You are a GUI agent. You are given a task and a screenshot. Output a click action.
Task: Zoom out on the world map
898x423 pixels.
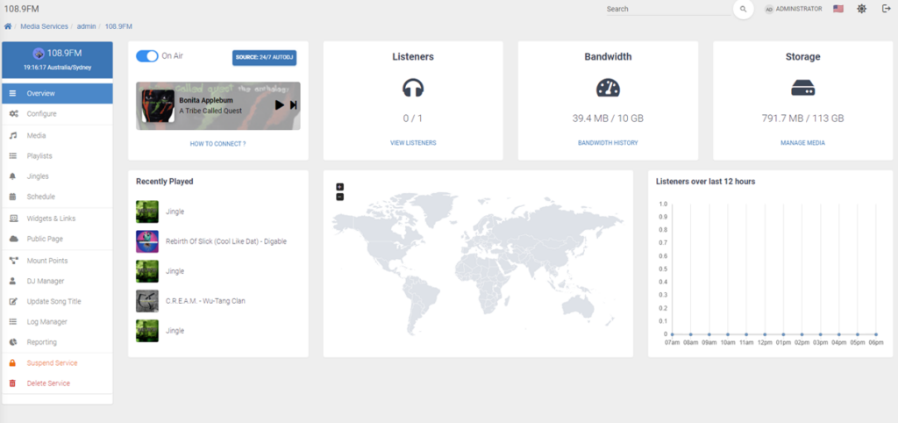pos(339,197)
